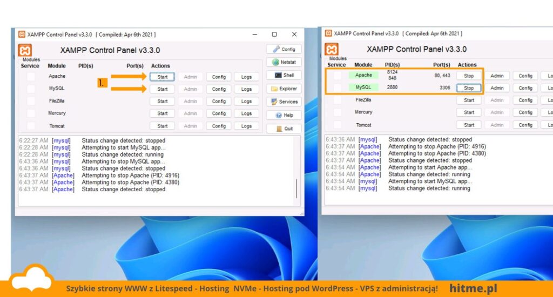Click MySQL port 3306 value
The width and height of the screenshot is (553, 297).
tap(445, 87)
